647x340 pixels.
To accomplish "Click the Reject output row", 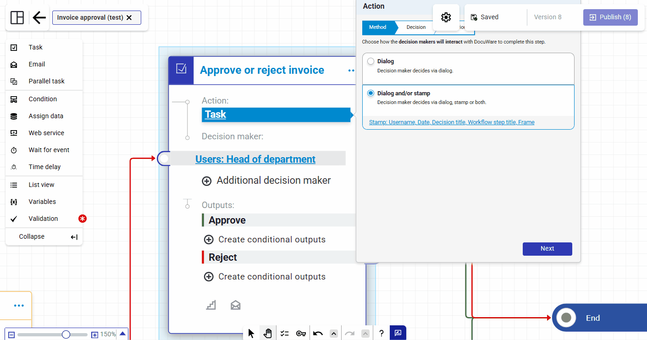I will pyautogui.click(x=279, y=258).
